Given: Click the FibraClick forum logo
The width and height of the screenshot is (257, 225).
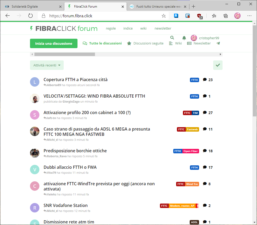Looking at the screenshot, I should tap(64, 29).
